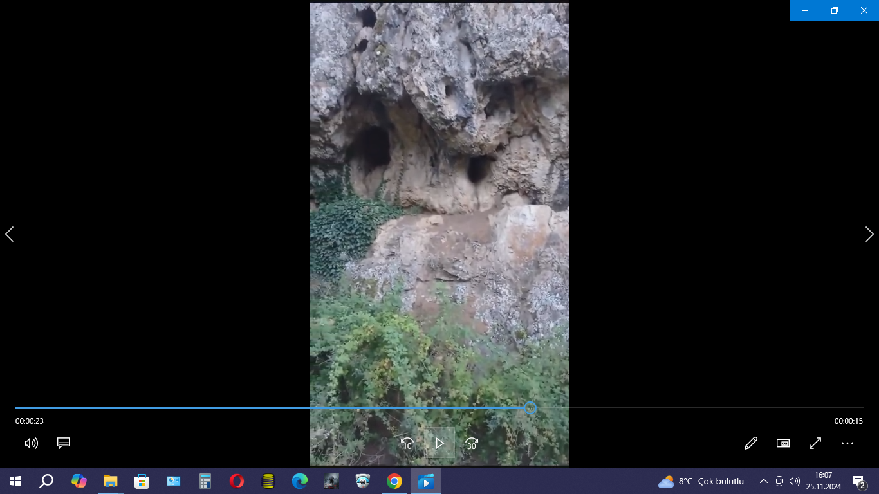Image resolution: width=879 pixels, height=494 pixels.
Task: Skip forward 30 seconds
Action: 472,443
